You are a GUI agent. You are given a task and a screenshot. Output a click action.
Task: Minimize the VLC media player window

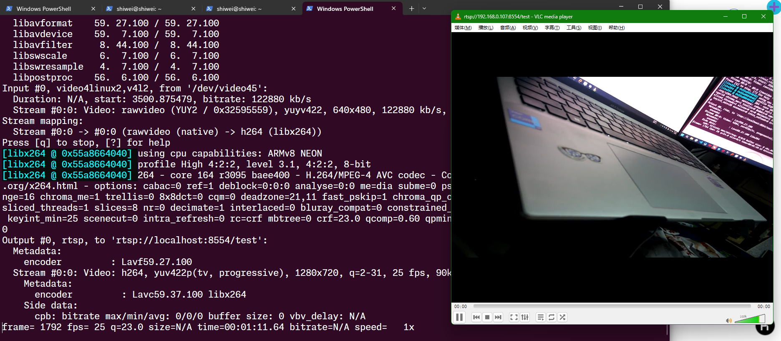tap(725, 16)
